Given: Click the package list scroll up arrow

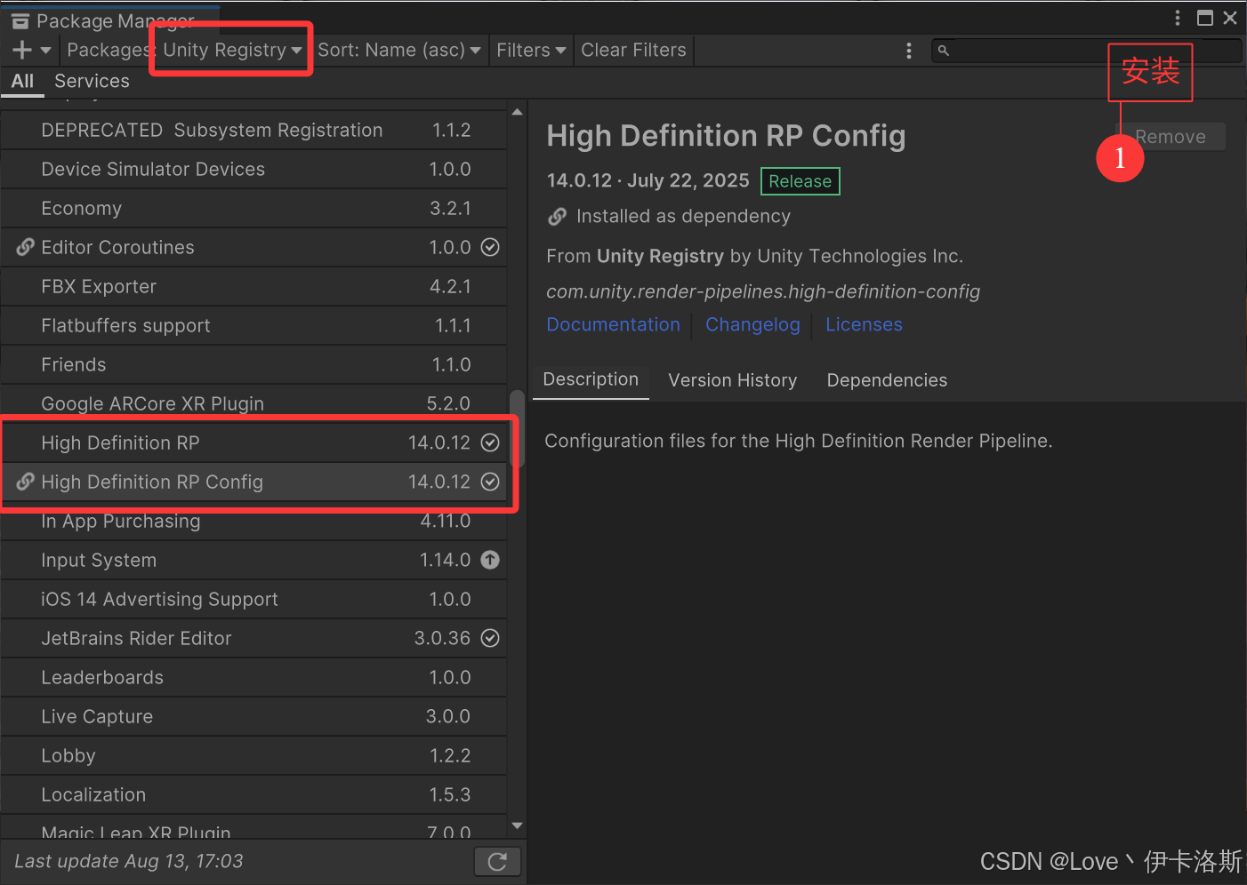Looking at the screenshot, I should (517, 112).
